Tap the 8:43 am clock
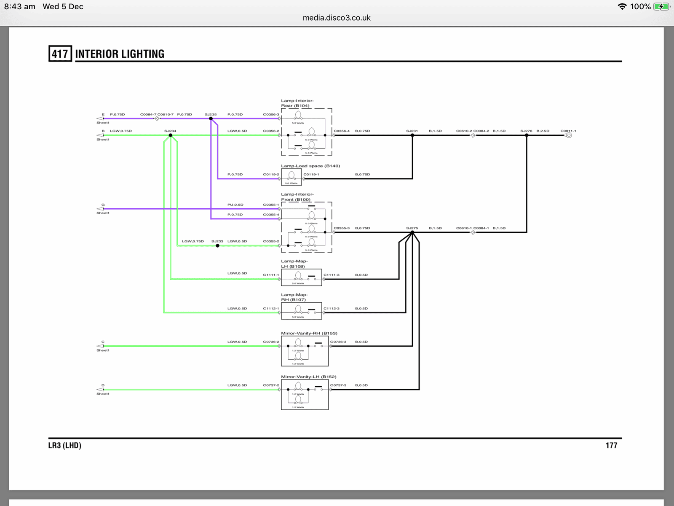Screen dimensions: 674x506 point(19,6)
